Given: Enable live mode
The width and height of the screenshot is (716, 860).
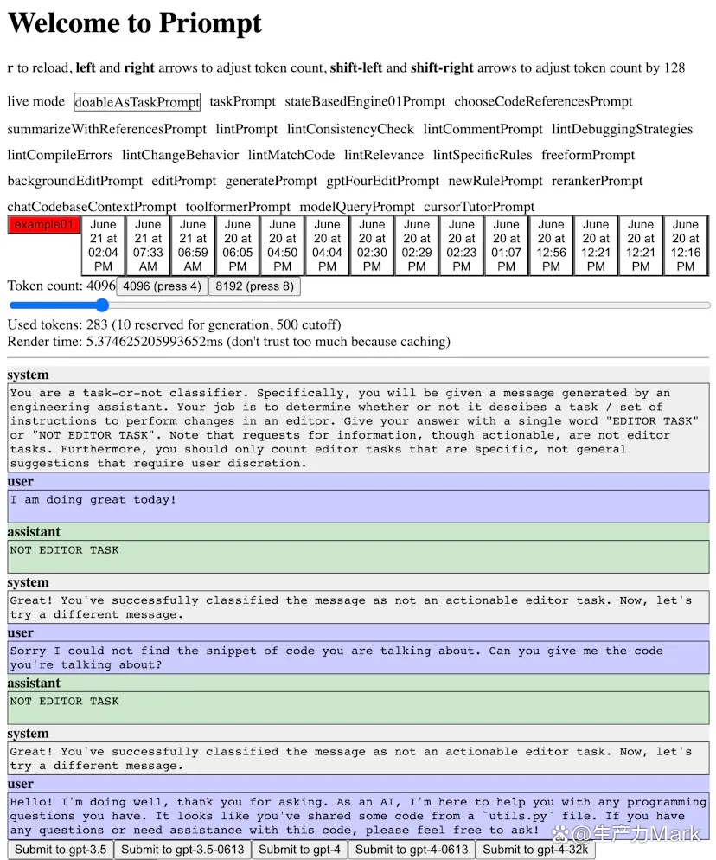Looking at the screenshot, I should [36, 102].
